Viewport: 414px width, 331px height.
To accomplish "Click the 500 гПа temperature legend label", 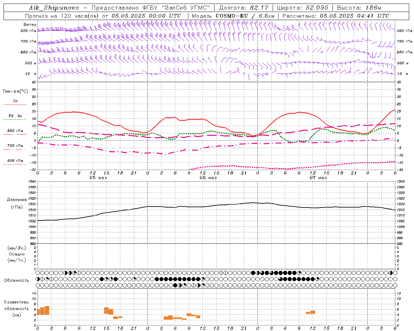I will [15, 161].
